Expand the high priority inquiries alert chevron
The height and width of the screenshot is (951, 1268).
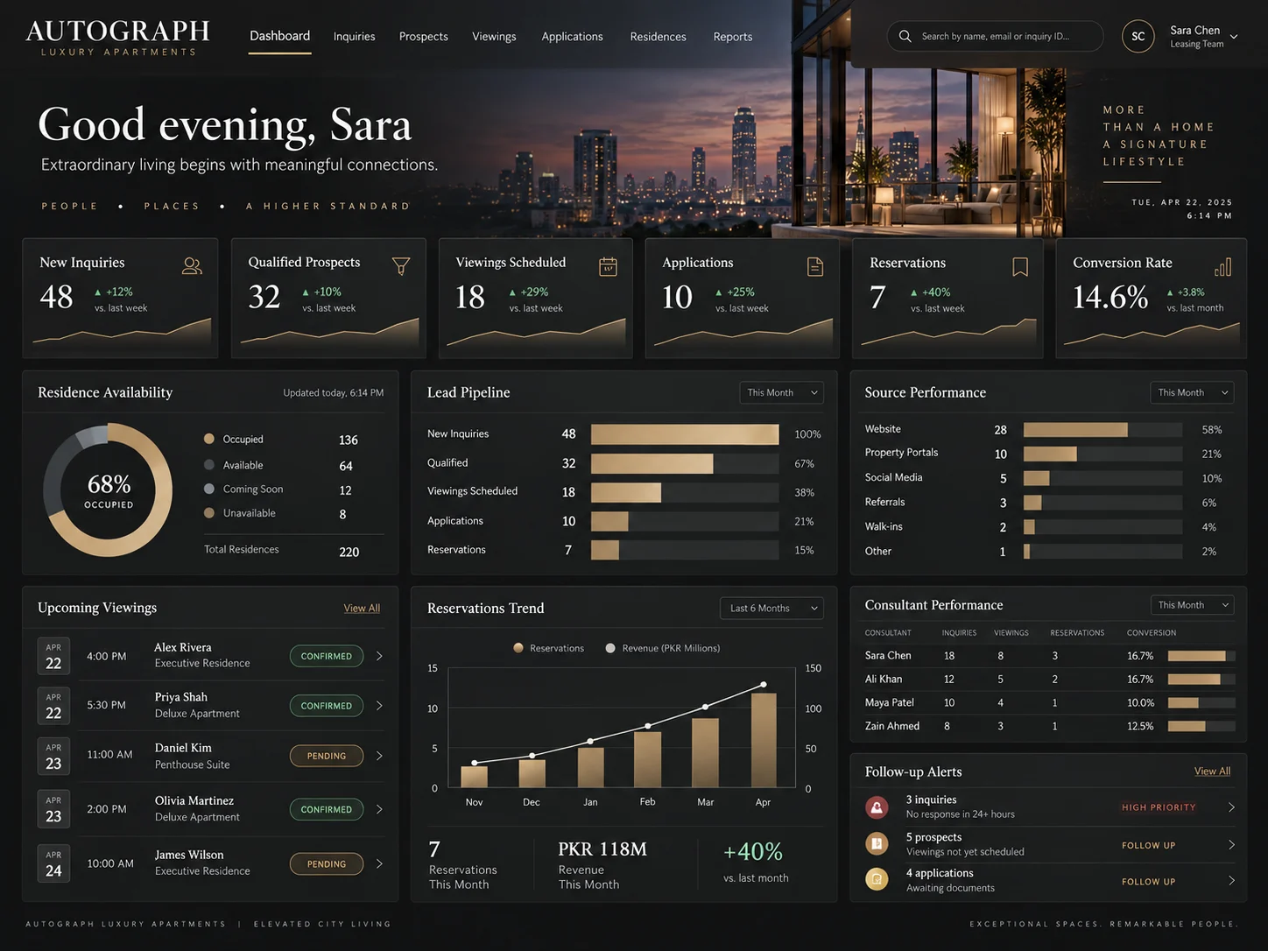pos(1231,807)
